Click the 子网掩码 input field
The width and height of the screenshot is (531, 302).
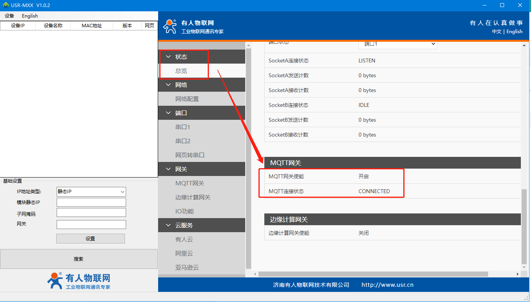point(91,212)
